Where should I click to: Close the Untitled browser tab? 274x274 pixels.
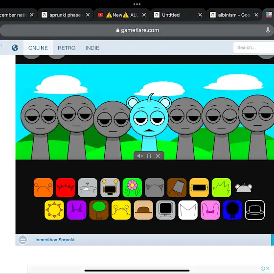pyautogui.click(x=200, y=15)
